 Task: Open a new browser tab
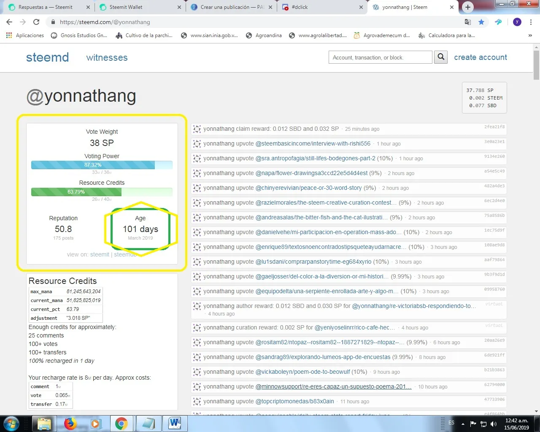click(x=467, y=7)
